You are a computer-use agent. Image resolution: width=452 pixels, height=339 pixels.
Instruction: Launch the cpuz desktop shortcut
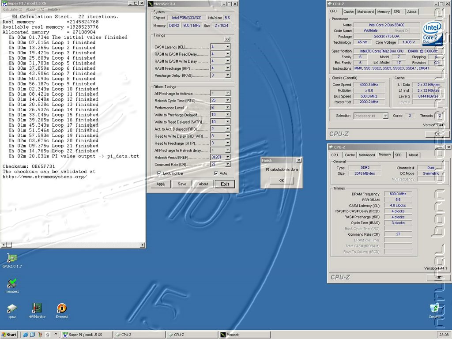tap(12, 311)
